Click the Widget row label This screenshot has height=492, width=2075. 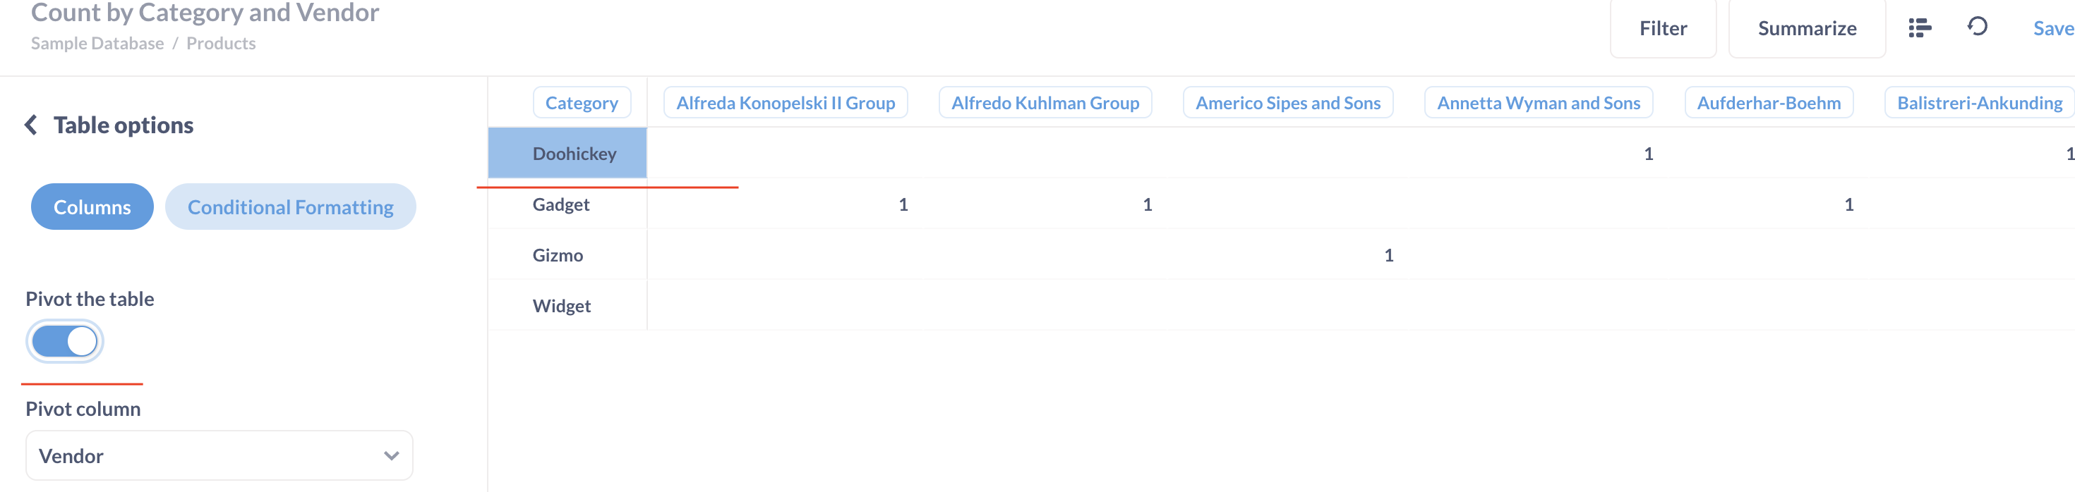561,305
